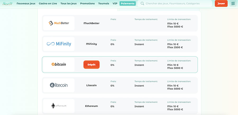This screenshot has width=238, height=115.
Task: Click MuchBetter's Min 10 € limit
Action: pyautogui.click(x=173, y=23)
